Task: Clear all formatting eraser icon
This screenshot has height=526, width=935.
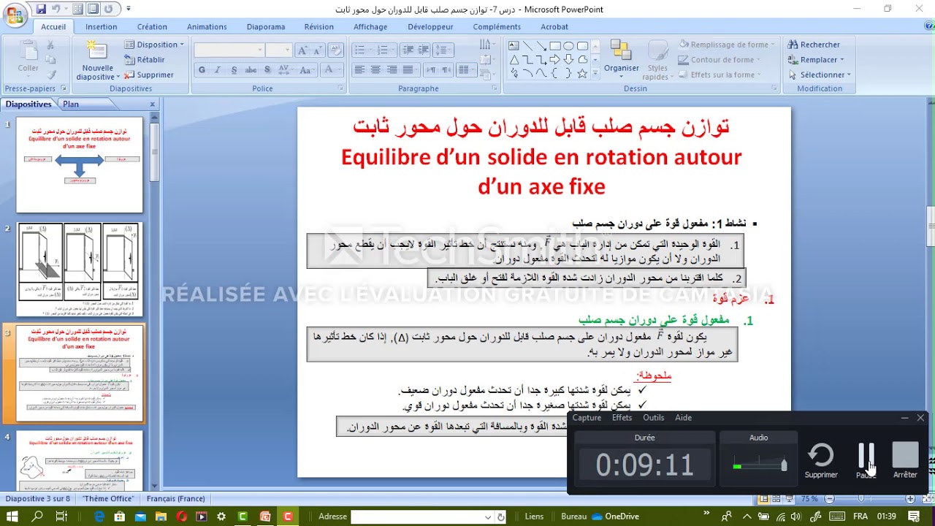Action: 335,50
